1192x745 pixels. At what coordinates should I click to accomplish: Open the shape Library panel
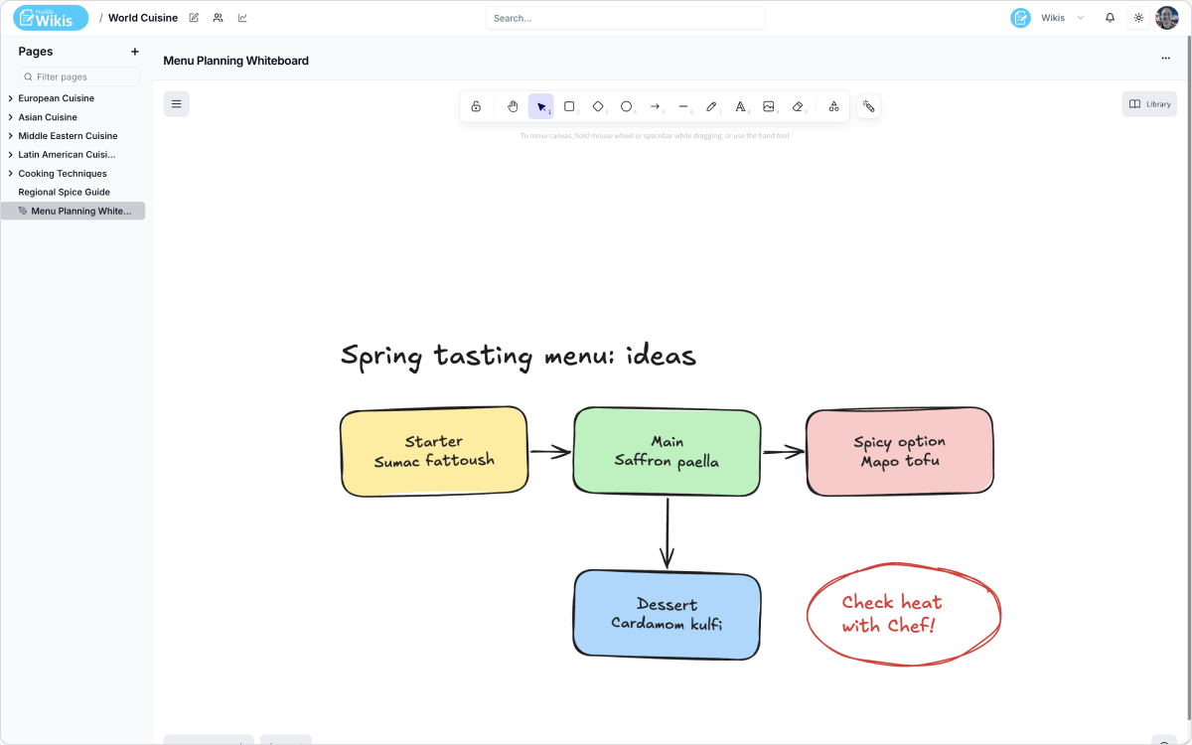pyautogui.click(x=1149, y=103)
